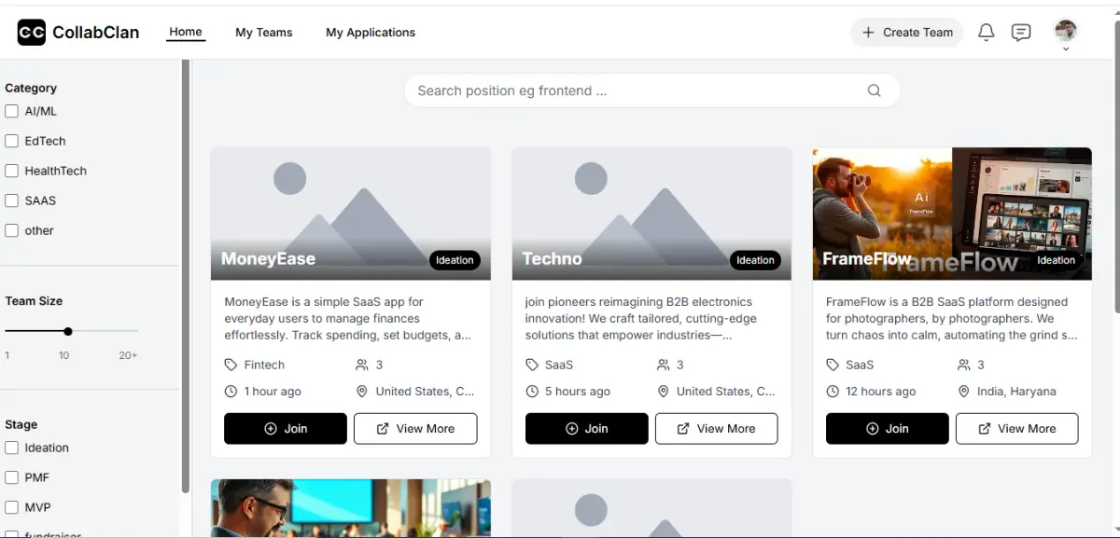Focus the search position input field
The height and width of the screenshot is (538, 1120).
pos(635,90)
